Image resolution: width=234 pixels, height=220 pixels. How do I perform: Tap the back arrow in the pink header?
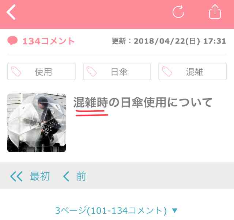point(11,12)
